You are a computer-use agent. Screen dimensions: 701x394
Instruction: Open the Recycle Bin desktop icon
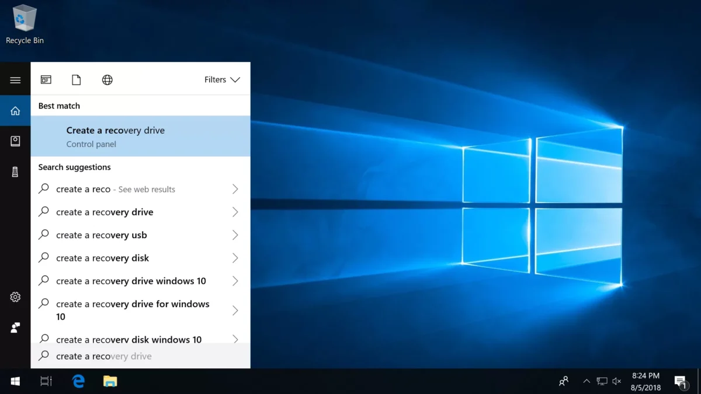click(x=25, y=25)
